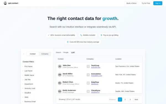Click the lightning icon in Costs badge
166x104 pixels.
coord(68,42)
